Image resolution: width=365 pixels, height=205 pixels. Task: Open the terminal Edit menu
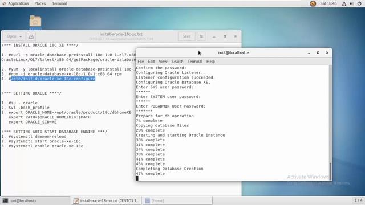[x=151, y=61]
